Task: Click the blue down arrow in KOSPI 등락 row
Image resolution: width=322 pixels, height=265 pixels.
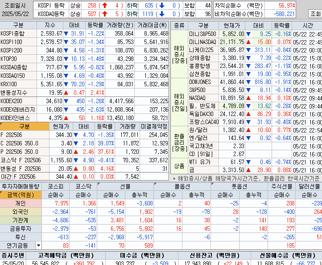Action: pos(162,5)
